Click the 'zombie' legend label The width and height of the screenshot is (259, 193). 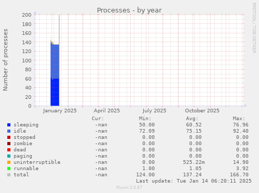tap(23, 144)
